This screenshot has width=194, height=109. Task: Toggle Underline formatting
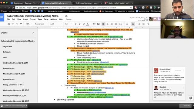coord(84,24)
